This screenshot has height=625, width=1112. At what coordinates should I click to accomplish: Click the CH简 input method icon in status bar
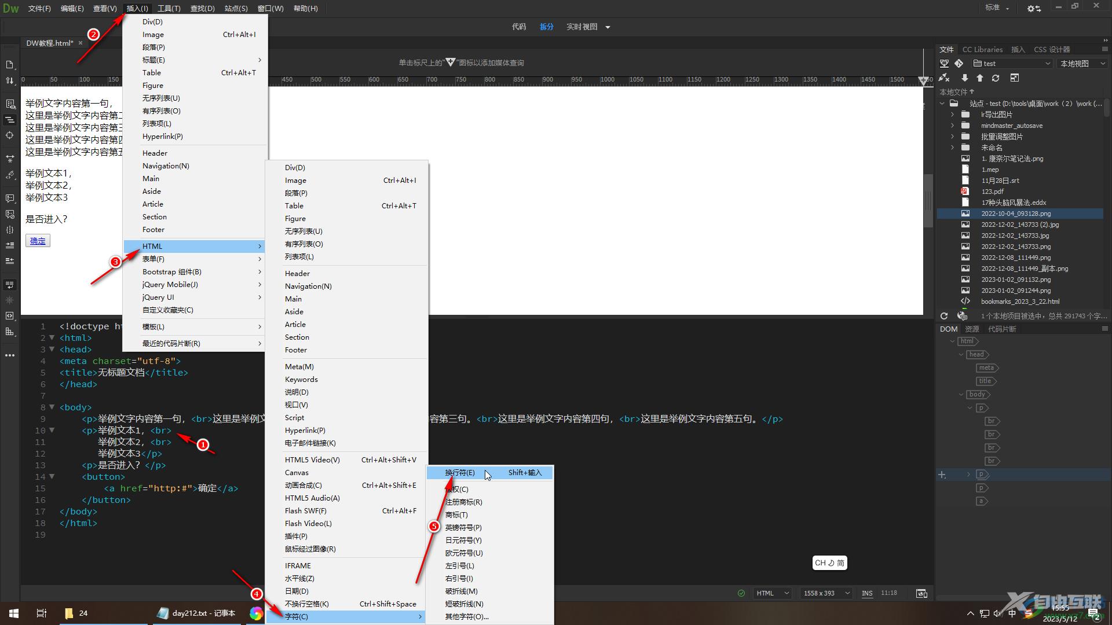(x=829, y=563)
